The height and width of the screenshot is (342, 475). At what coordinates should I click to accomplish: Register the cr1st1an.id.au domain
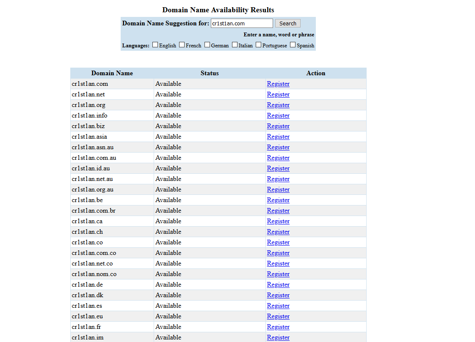click(x=278, y=168)
